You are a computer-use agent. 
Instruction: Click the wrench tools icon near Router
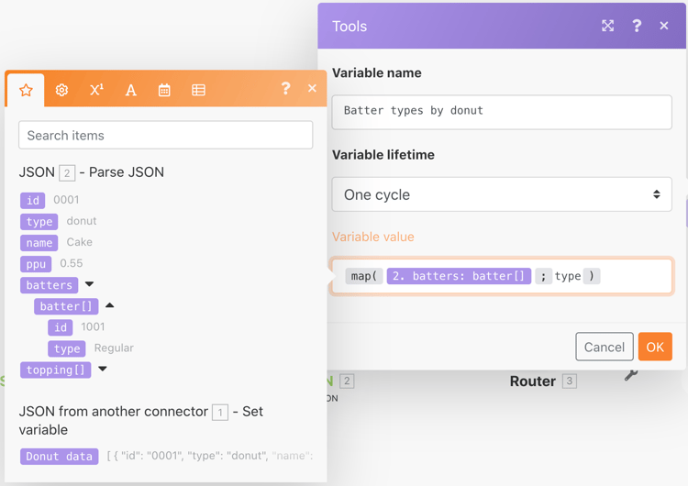631,375
